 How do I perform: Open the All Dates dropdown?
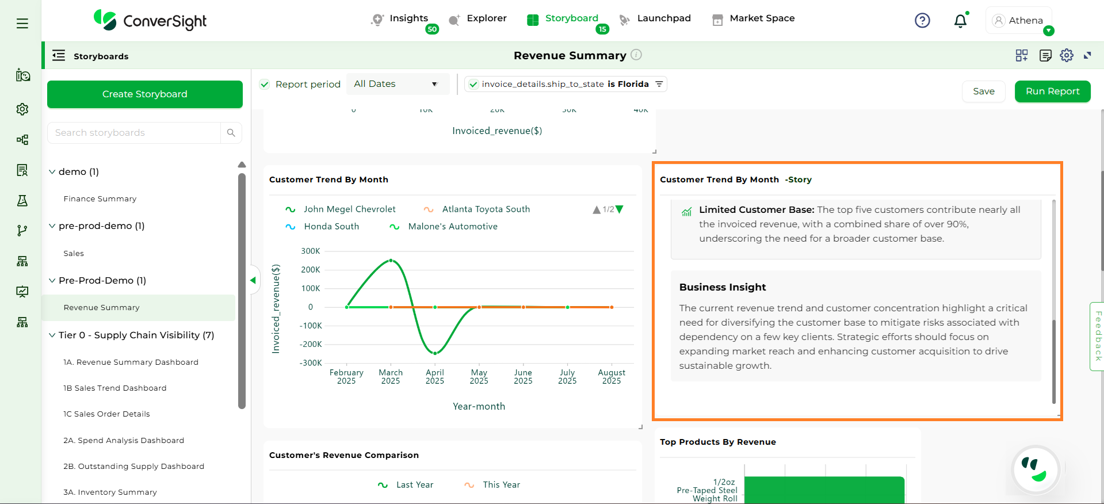pos(395,84)
